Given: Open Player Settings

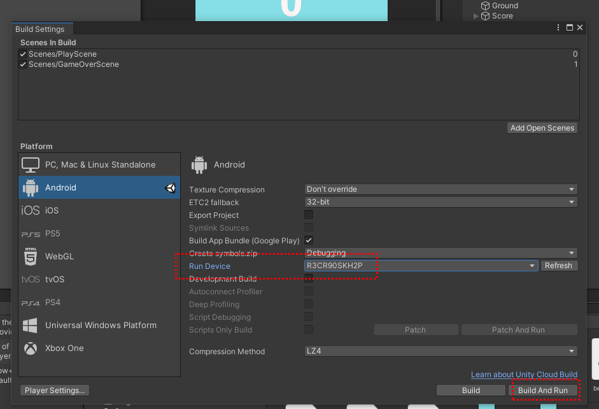Looking at the screenshot, I should (x=55, y=391).
